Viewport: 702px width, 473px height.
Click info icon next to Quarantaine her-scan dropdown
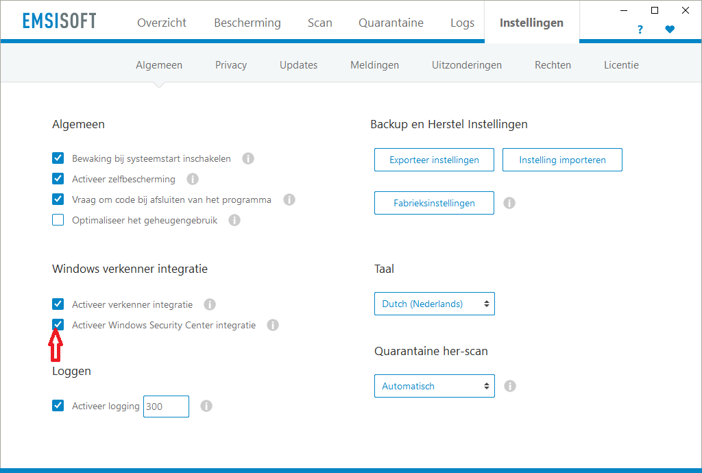(x=509, y=386)
